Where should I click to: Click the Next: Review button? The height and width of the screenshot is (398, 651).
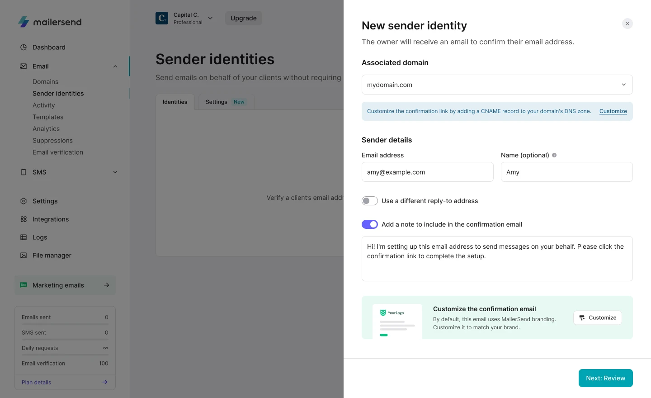coord(605,378)
